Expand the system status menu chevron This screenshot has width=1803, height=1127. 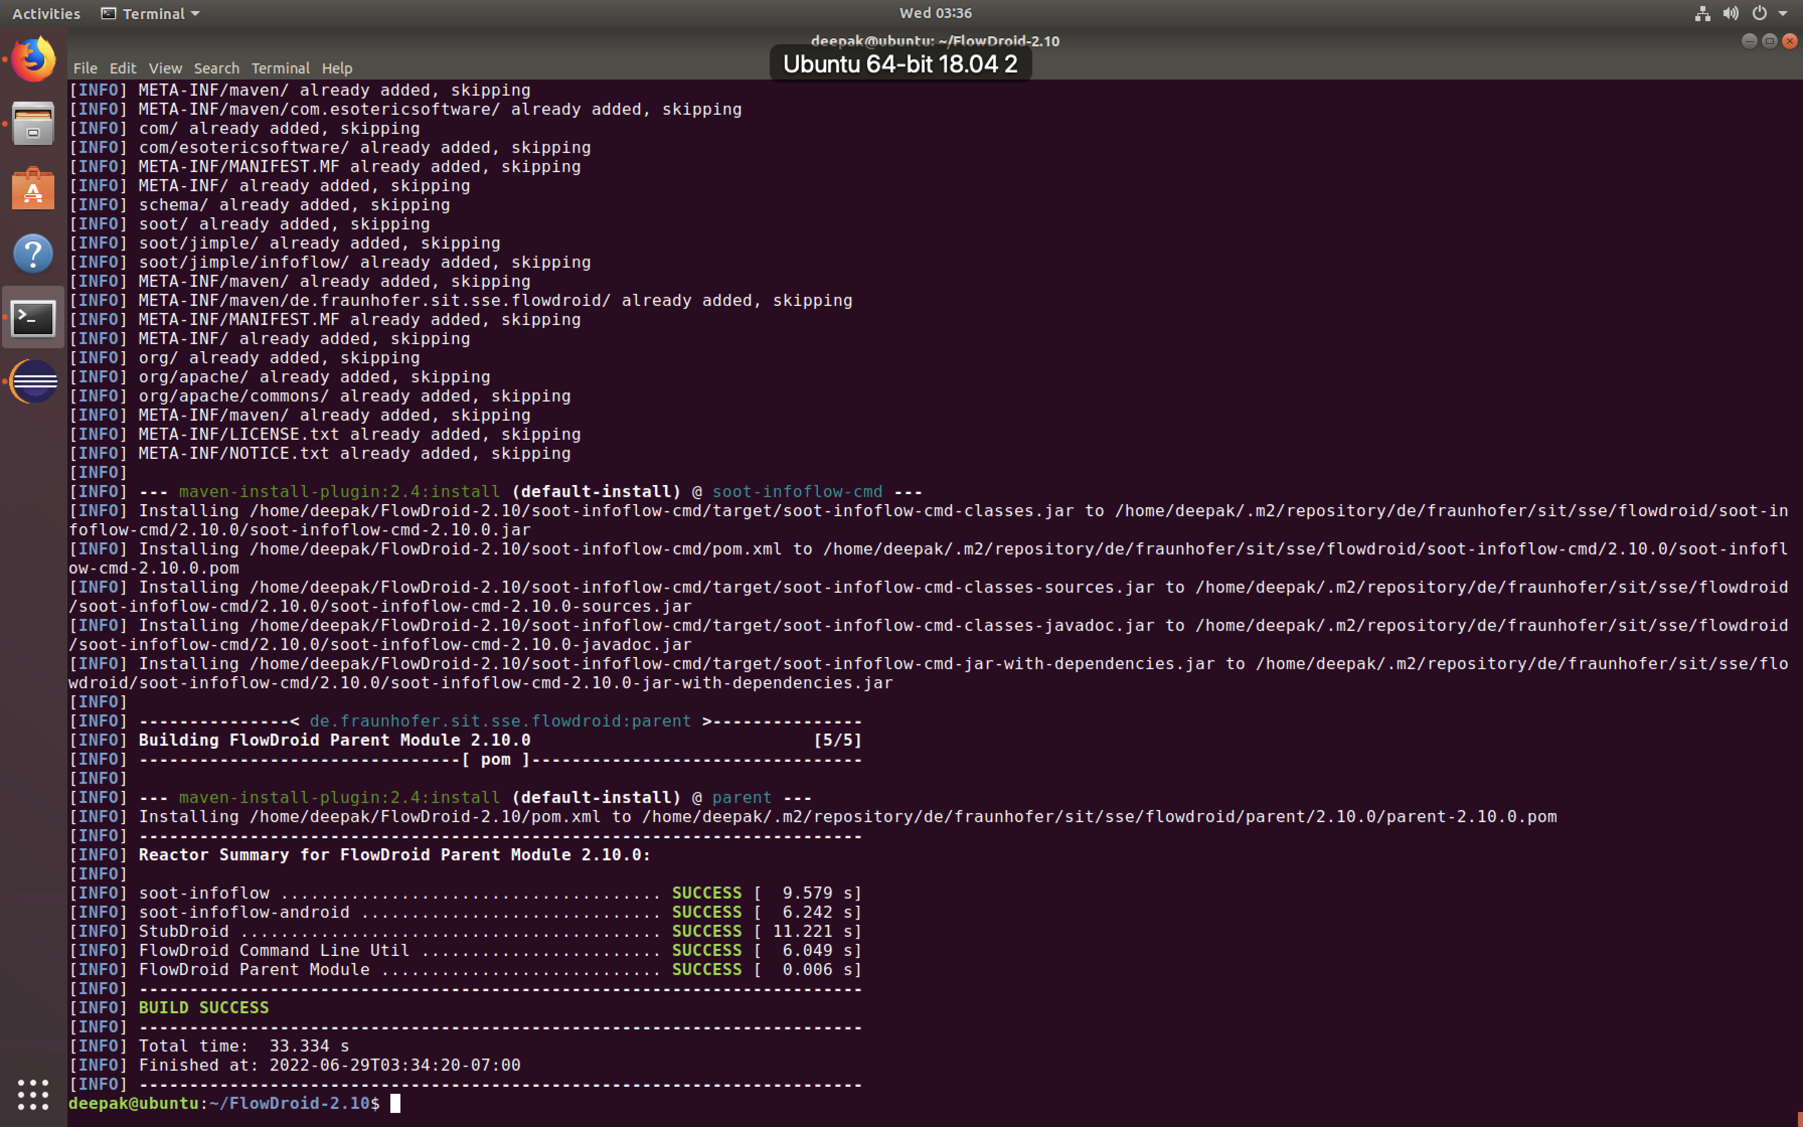(x=1783, y=13)
